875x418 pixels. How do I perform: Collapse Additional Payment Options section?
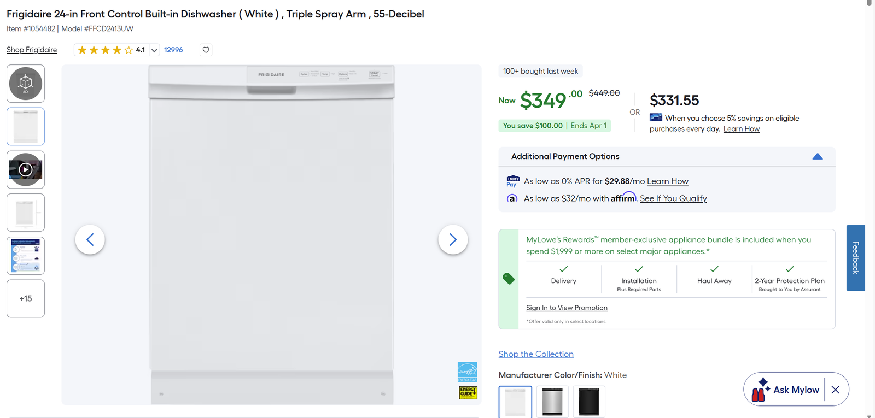(x=818, y=156)
